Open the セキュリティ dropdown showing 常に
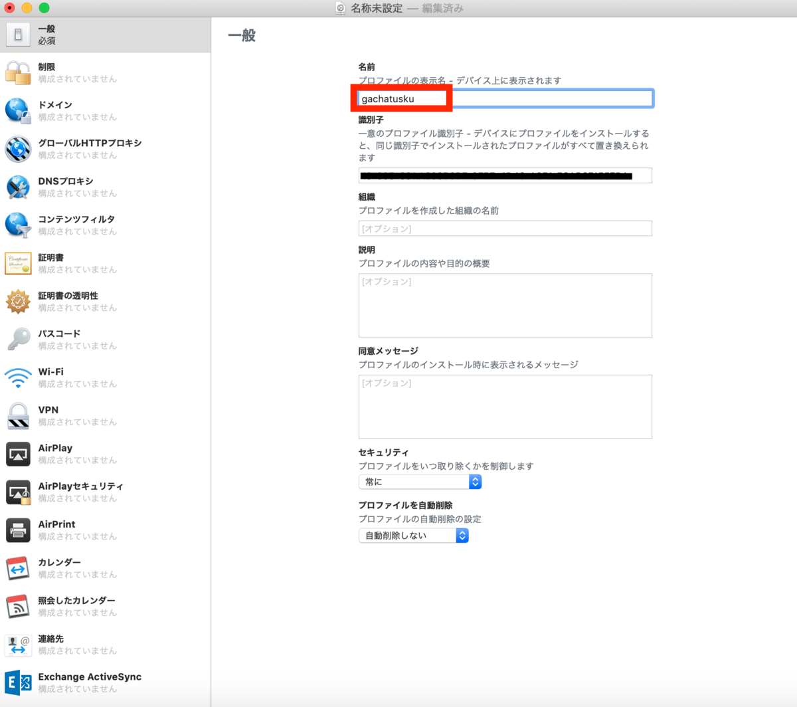This screenshot has width=797, height=707. [x=420, y=481]
